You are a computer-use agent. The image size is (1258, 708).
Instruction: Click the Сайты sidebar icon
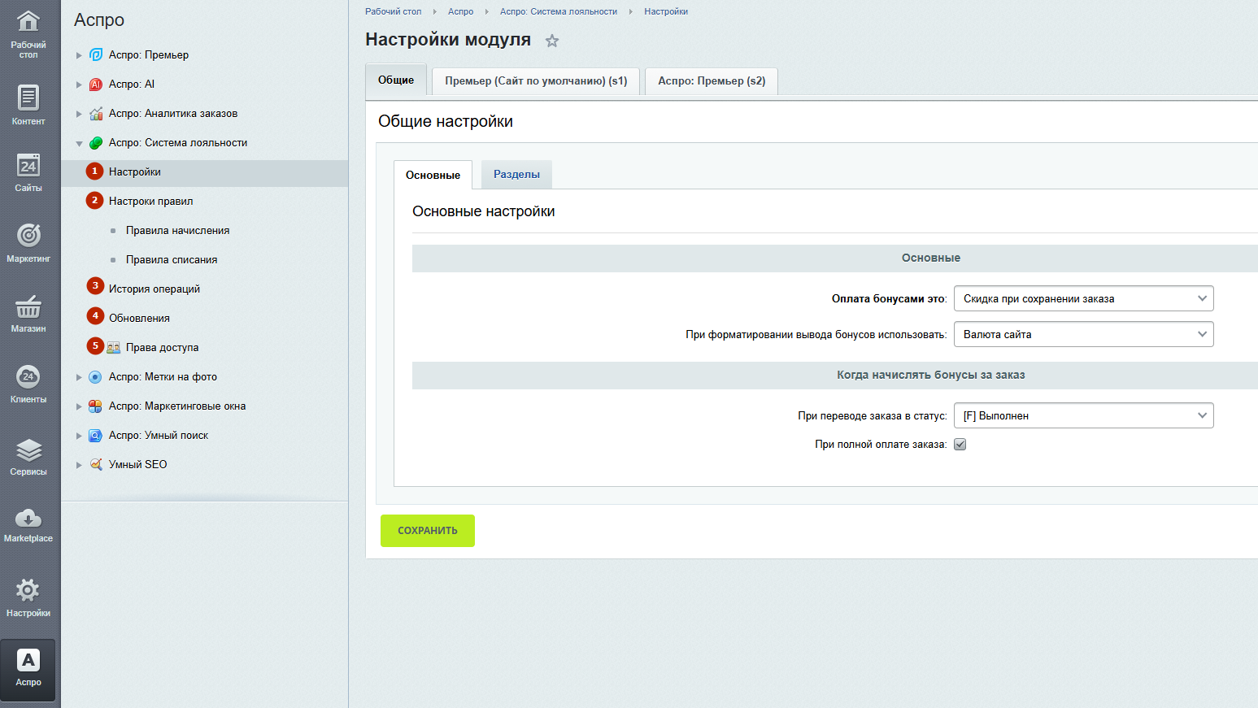(x=28, y=167)
